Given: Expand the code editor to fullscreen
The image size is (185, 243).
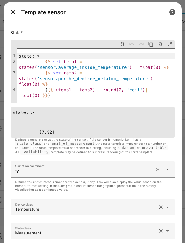Looking at the screenshot, I should click(170, 44).
